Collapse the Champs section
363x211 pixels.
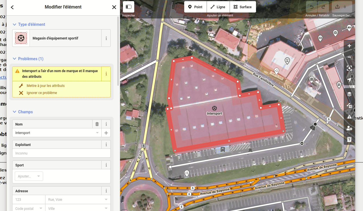tap(23, 112)
